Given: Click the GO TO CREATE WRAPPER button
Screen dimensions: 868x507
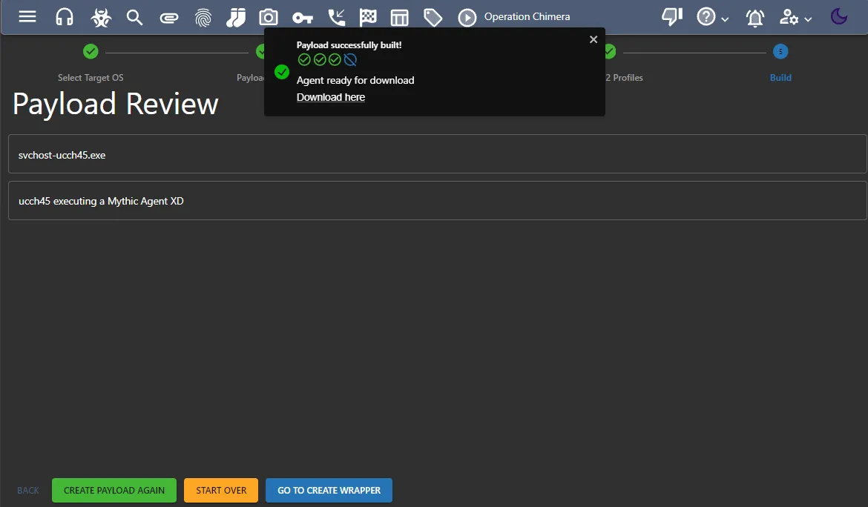Looking at the screenshot, I should click(329, 490).
